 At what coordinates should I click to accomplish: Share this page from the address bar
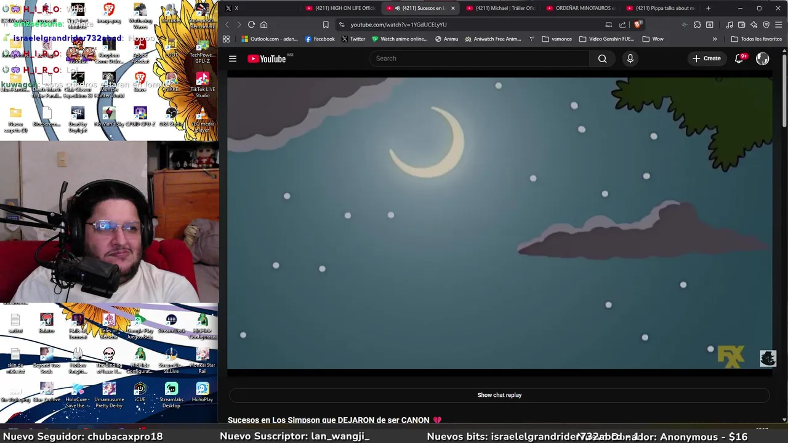click(622, 25)
